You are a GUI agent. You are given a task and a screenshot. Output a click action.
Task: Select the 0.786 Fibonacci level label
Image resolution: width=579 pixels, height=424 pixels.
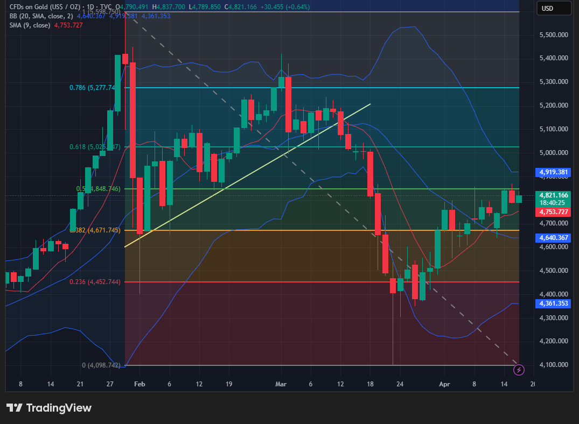point(92,88)
